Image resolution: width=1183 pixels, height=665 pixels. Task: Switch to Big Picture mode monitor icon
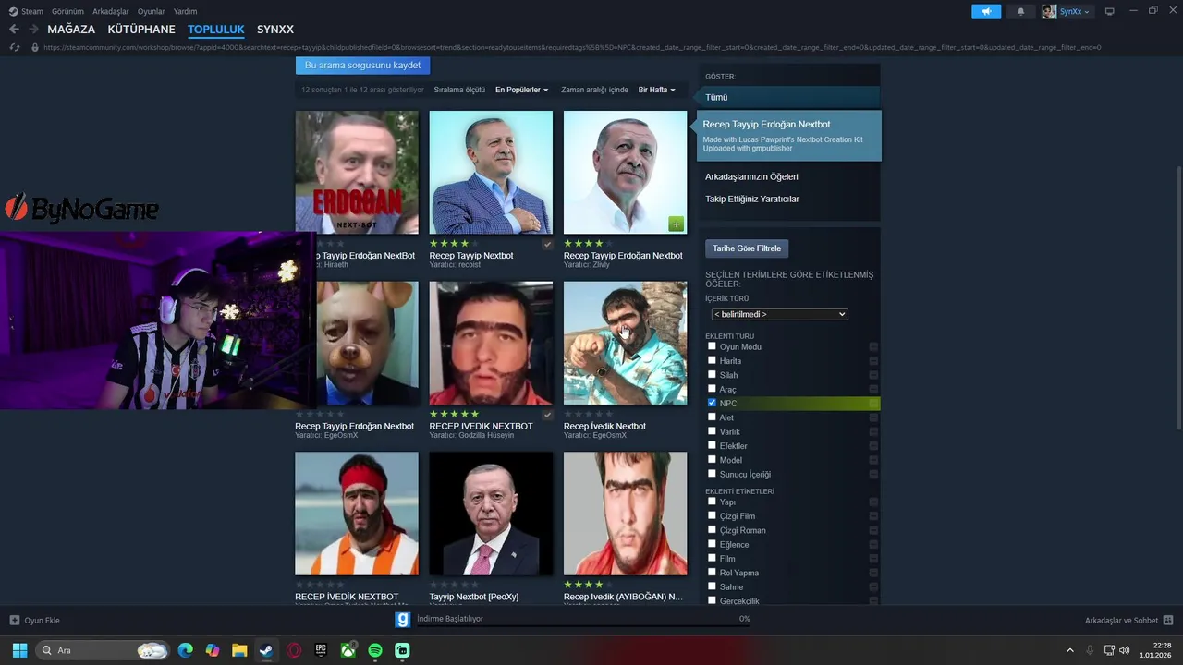click(x=1109, y=11)
